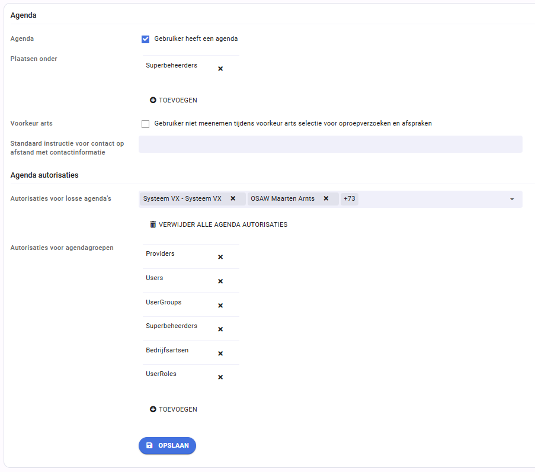Click Toevoegen under Plaatsen onder

pyautogui.click(x=174, y=100)
